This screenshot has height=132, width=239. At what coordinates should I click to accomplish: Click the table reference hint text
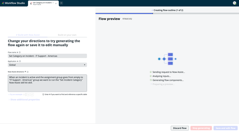click(66, 95)
